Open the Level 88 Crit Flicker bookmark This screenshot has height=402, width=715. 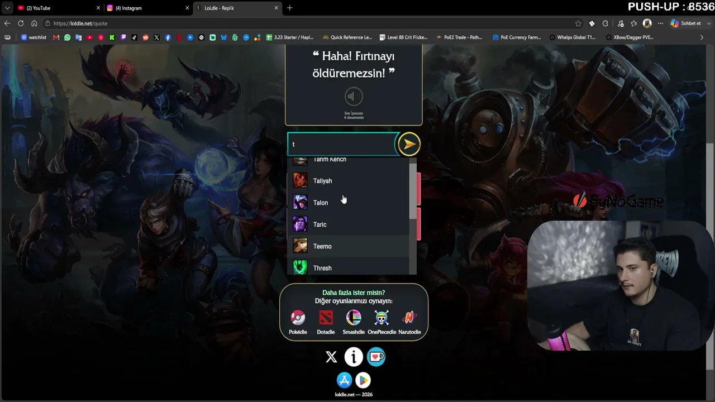click(x=403, y=37)
